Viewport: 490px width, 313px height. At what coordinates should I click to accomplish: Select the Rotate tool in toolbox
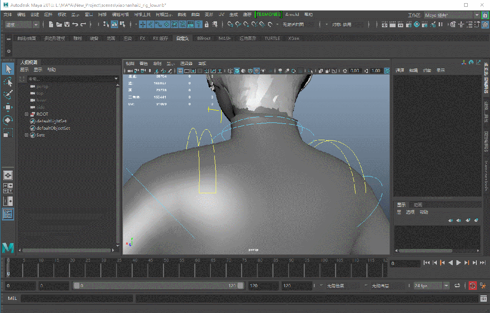[8, 121]
